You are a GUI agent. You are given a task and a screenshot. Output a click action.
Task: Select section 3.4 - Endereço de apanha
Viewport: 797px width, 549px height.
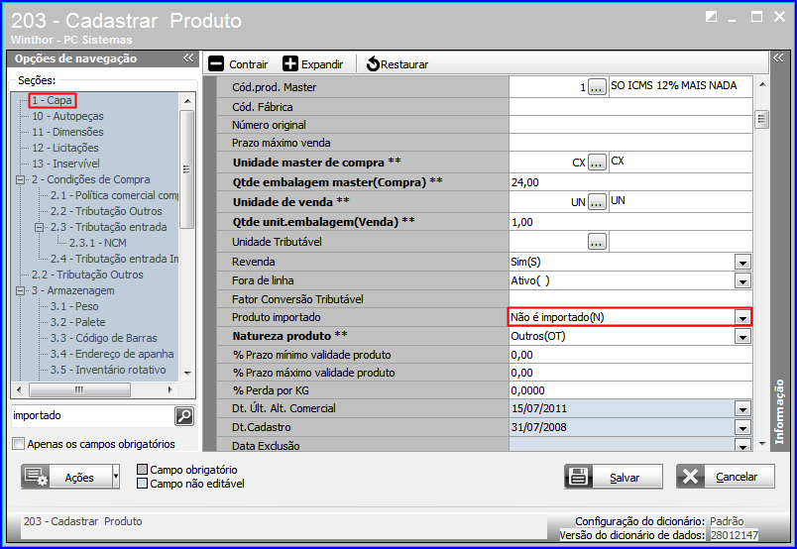pyautogui.click(x=112, y=354)
